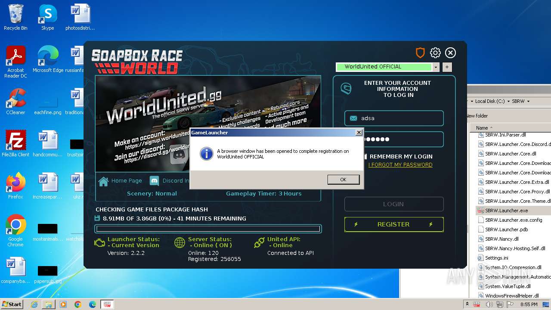Select SBRW.Launcher.exe in Explorer window

(506, 211)
